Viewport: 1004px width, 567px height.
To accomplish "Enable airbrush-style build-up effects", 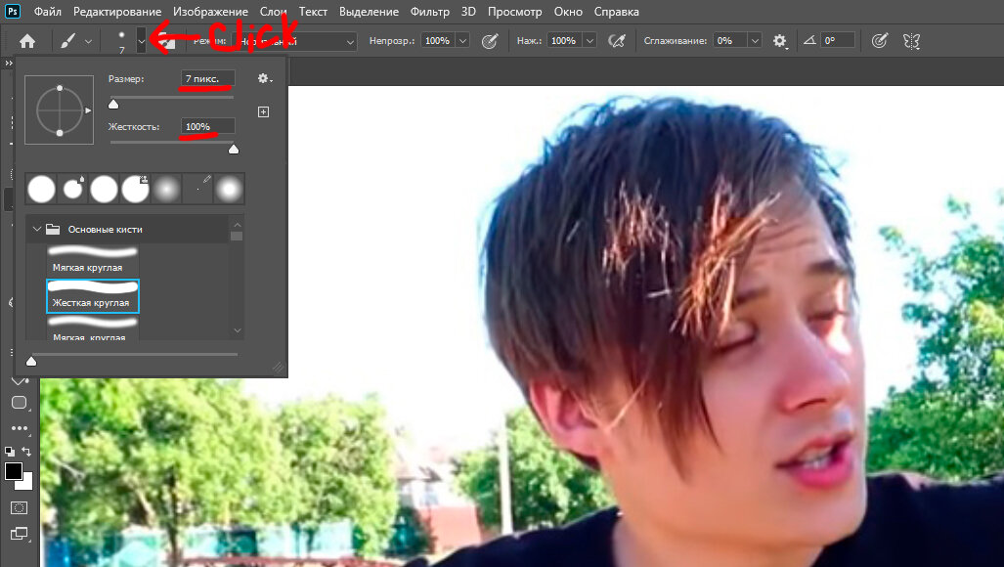I will click(x=616, y=41).
